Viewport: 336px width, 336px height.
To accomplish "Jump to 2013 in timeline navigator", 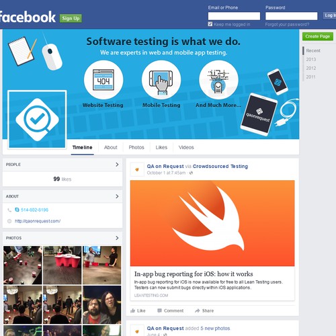I will [311, 59].
